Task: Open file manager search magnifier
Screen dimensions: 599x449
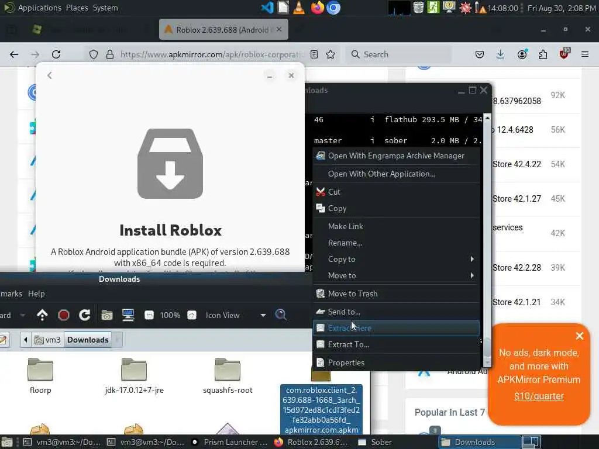Action: (281, 315)
